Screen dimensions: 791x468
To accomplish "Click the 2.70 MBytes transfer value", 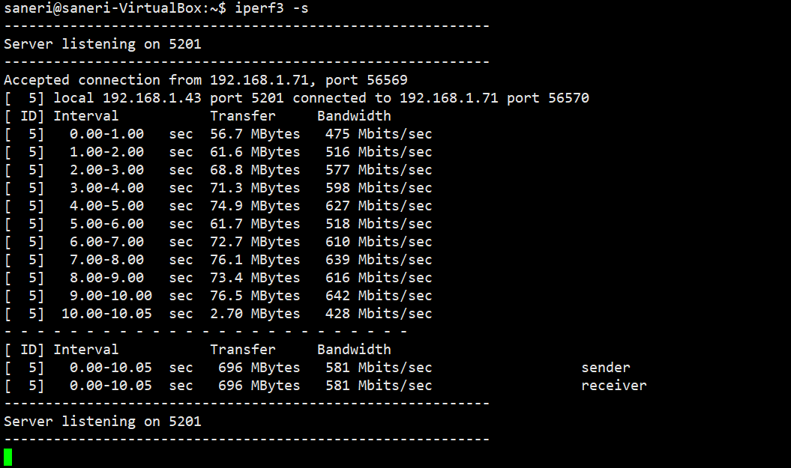I will pos(255,314).
